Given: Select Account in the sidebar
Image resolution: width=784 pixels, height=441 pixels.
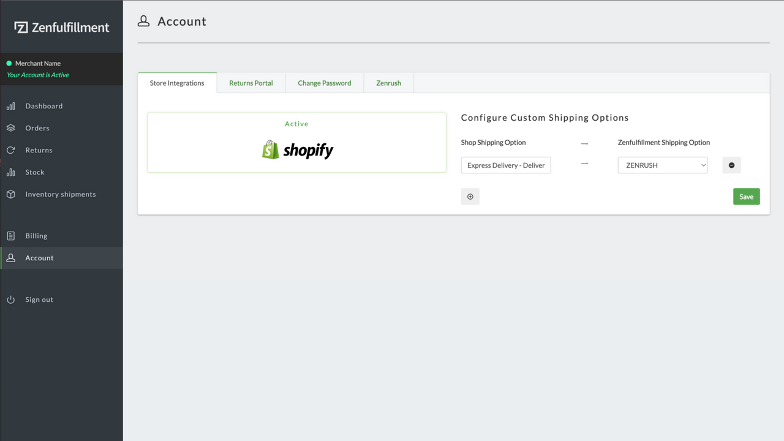Looking at the screenshot, I should [x=61, y=258].
